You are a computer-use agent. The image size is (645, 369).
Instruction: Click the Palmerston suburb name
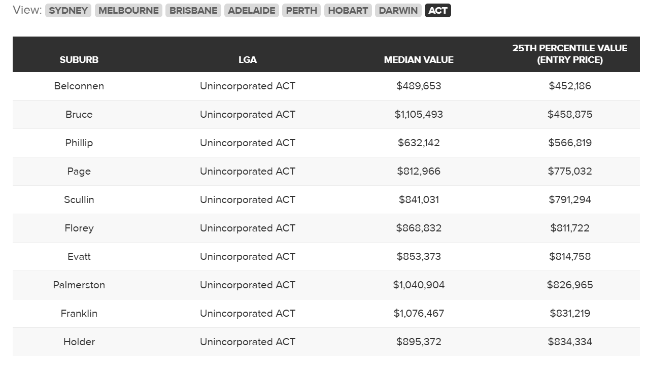(x=79, y=285)
